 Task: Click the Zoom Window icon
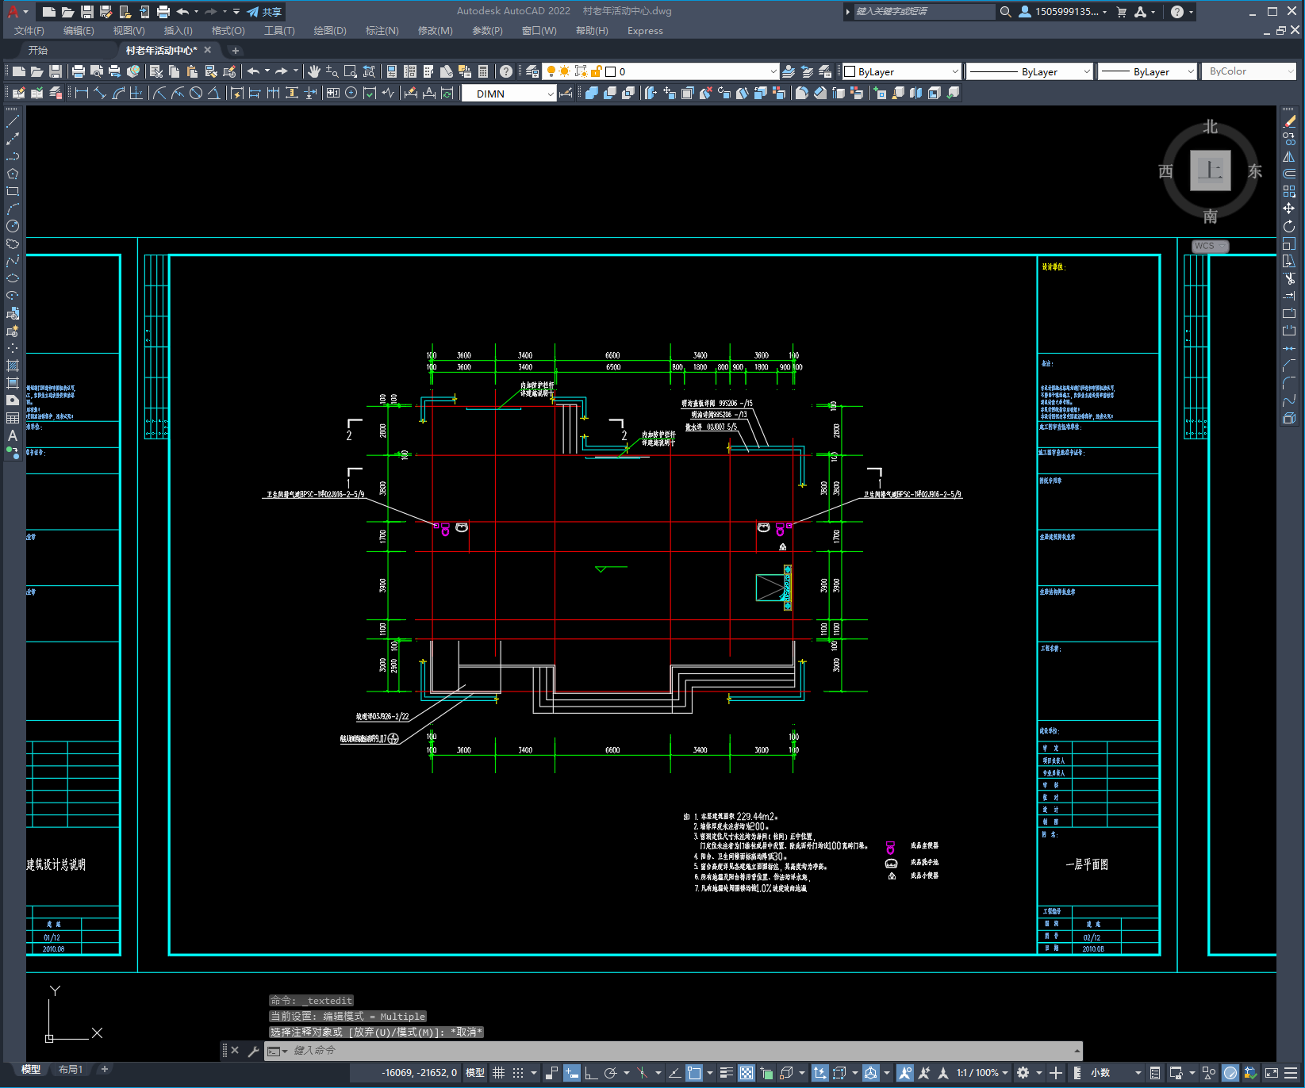[351, 71]
